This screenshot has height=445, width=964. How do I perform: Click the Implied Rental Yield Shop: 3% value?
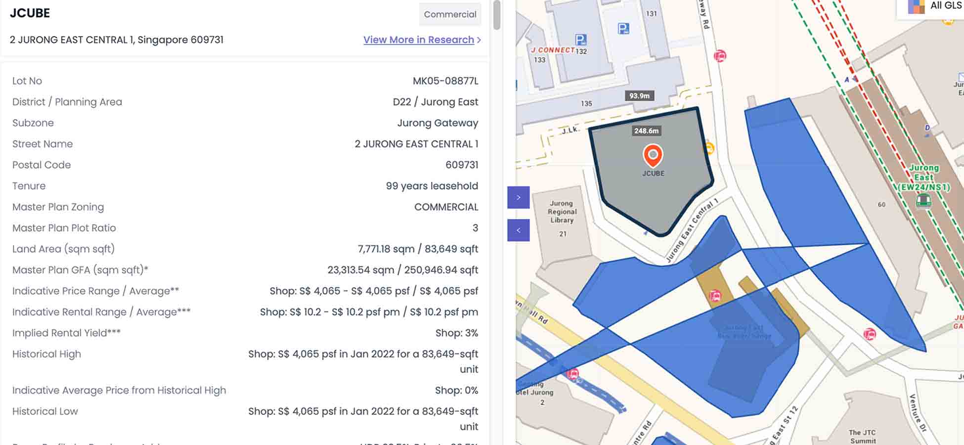point(456,333)
